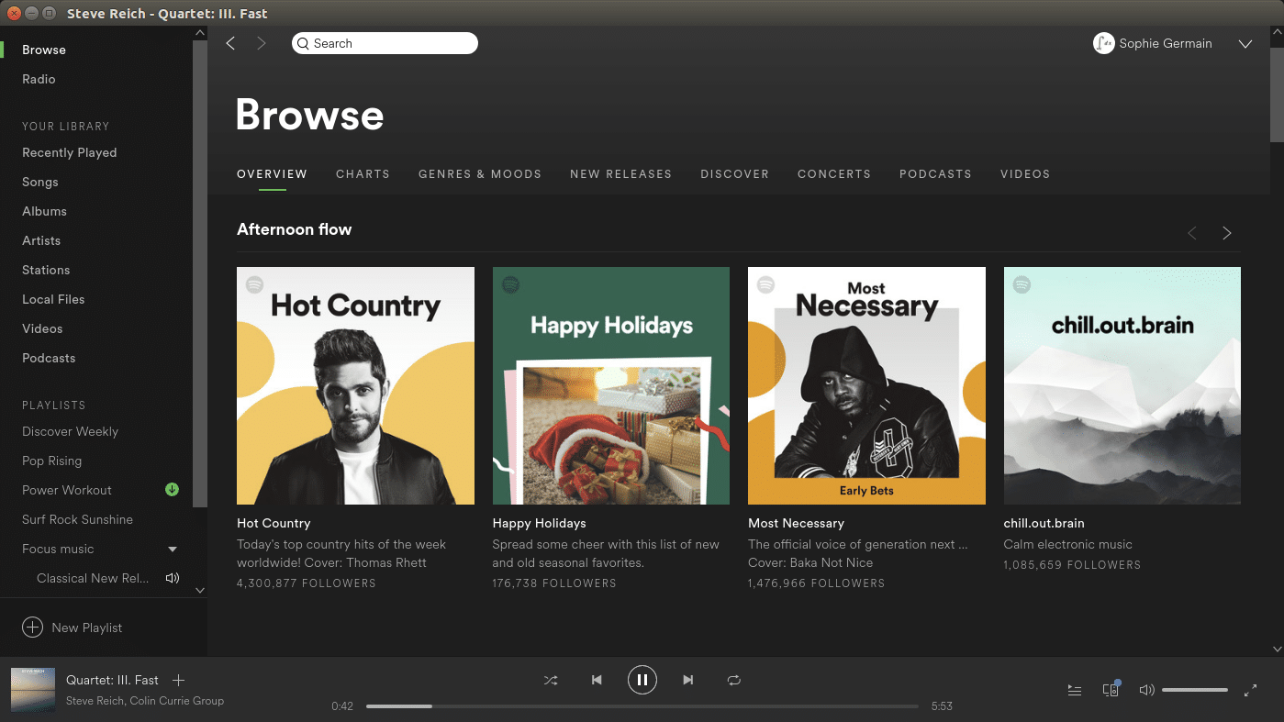Show previous Afternoon flow playlists
The image size is (1284, 722).
tap(1192, 233)
